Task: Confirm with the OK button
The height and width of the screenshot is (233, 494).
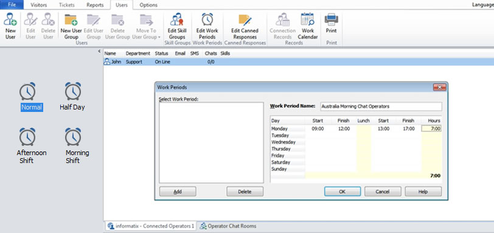Action: [343, 192]
